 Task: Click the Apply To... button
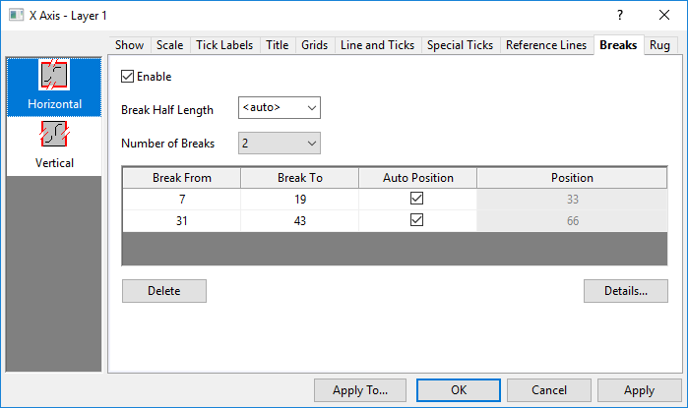point(360,390)
